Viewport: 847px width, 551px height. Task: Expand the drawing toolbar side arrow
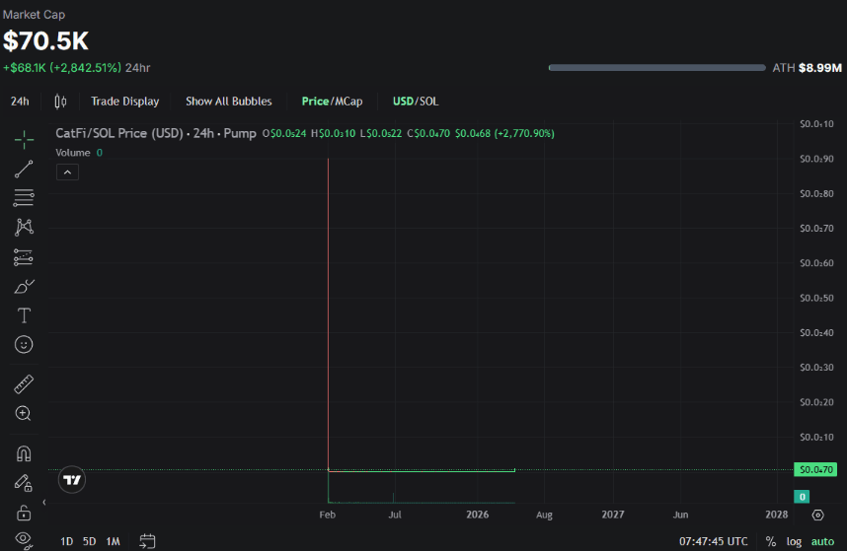click(44, 503)
